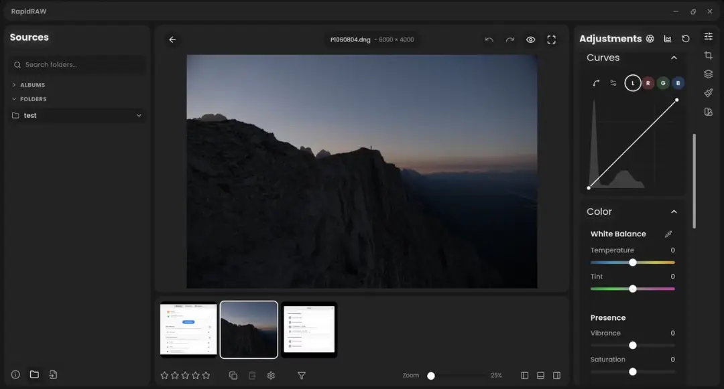Open the info icon in Sources footer
724x389 pixels.
pos(15,375)
